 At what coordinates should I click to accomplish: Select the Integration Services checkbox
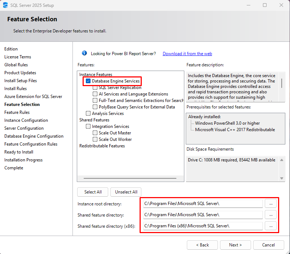(88, 126)
